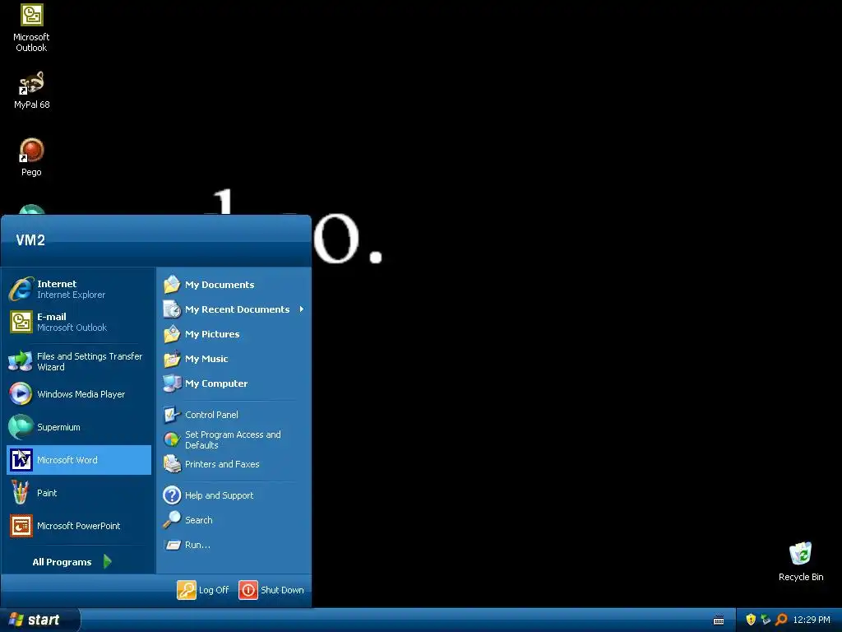Click the Start button on taskbar
This screenshot has width=842, height=632.
39,620
